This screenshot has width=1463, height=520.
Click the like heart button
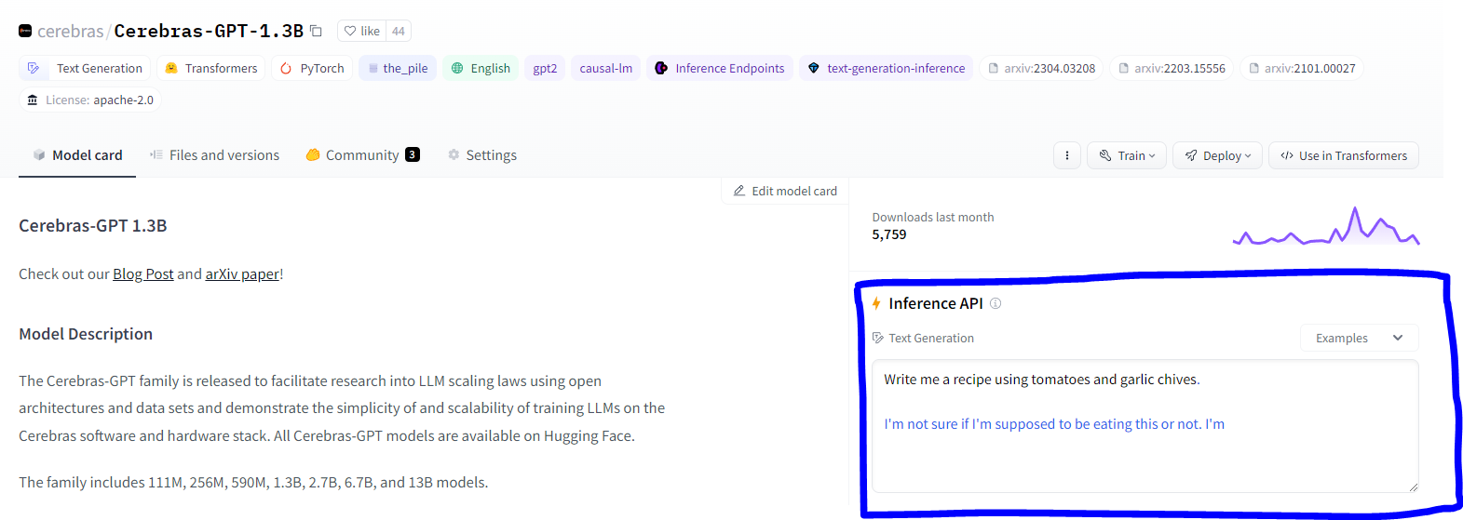(x=362, y=31)
